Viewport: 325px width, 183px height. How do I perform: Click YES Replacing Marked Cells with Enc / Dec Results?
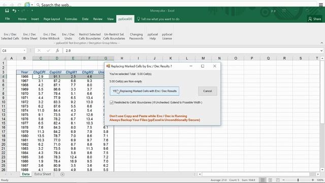[x=144, y=91]
